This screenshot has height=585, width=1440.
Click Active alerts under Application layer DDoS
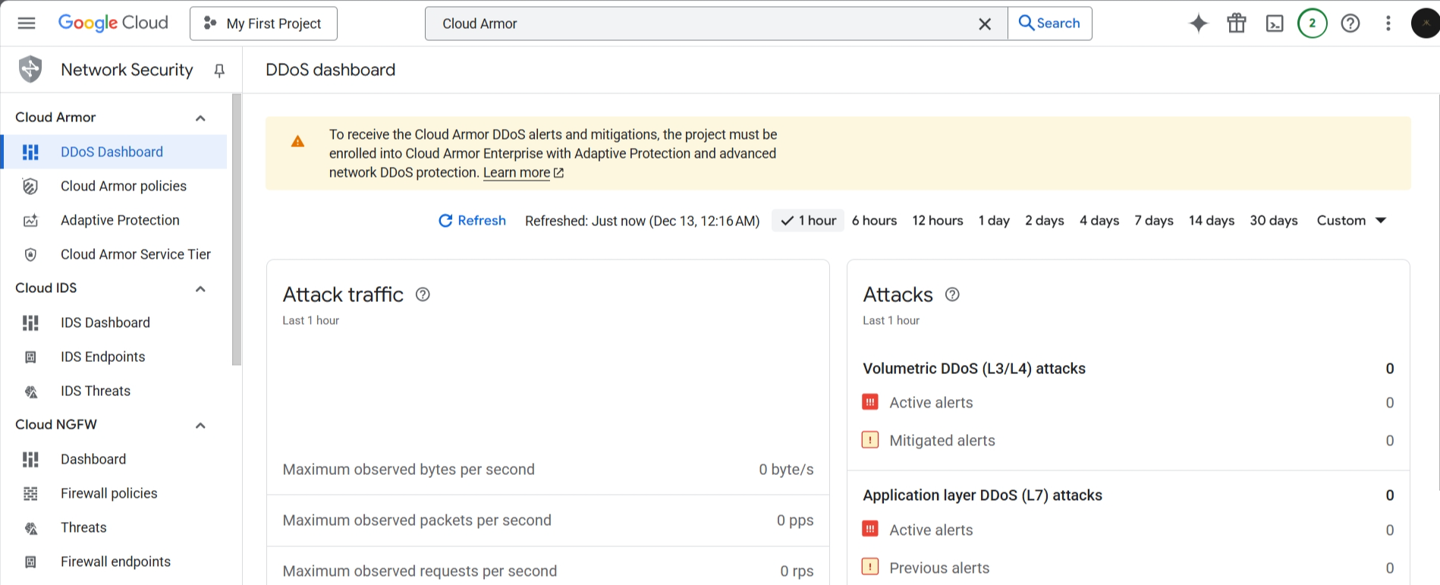click(x=1128, y=530)
